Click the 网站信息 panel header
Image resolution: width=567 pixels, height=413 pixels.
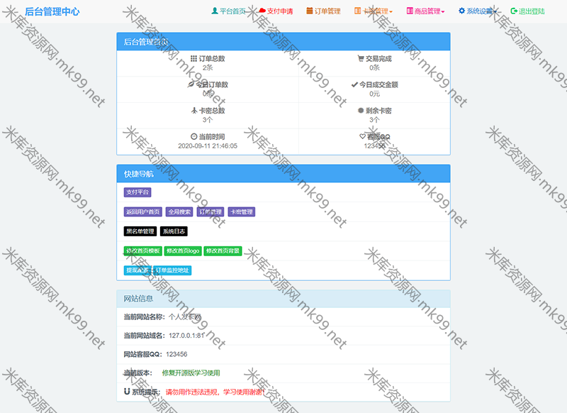[x=283, y=299]
